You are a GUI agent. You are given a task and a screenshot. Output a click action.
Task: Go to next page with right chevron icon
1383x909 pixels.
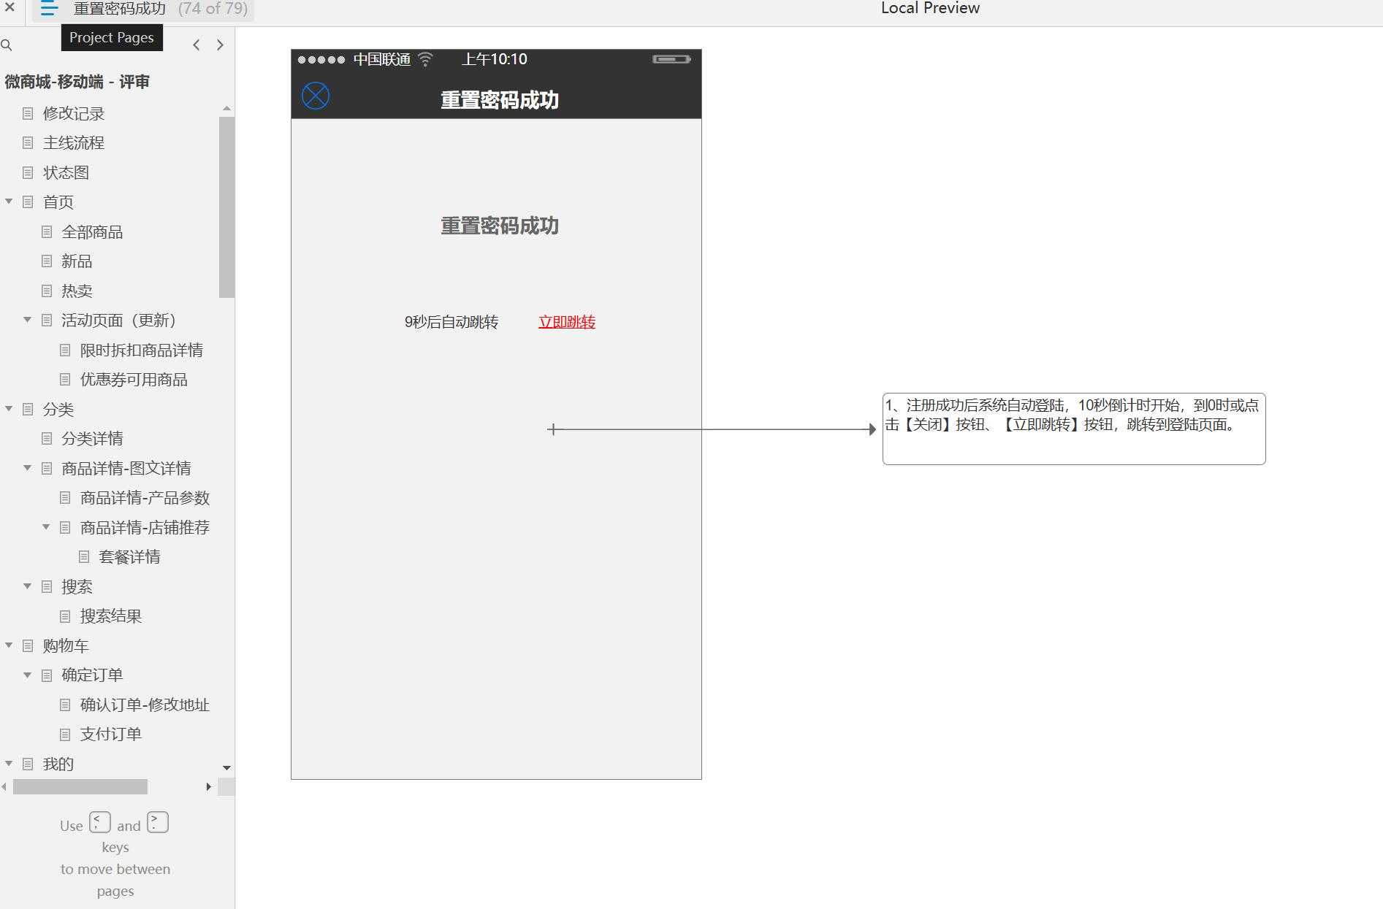[x=220, y=45]
